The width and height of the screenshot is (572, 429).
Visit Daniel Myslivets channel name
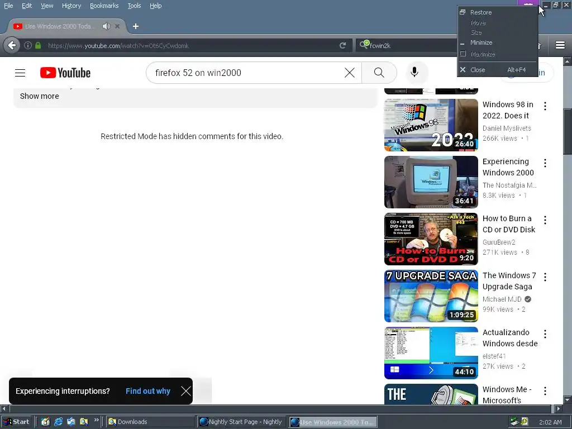click(x=507, y=128)
